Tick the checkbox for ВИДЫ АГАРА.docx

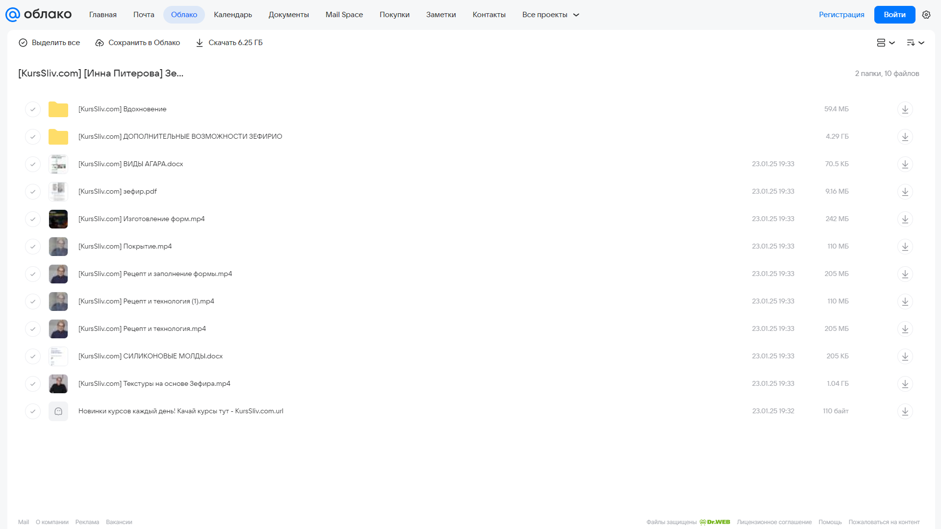33,164
